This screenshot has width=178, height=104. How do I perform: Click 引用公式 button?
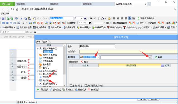click(x=55, y=90)
